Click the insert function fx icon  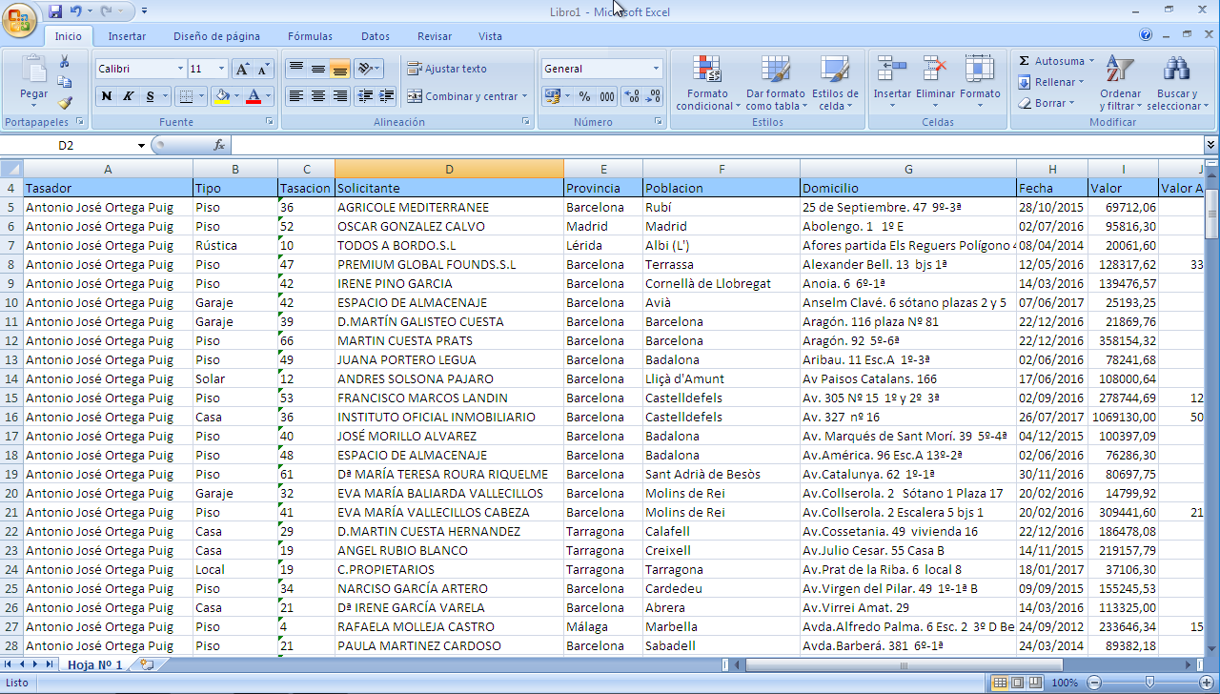click(218, 145)
